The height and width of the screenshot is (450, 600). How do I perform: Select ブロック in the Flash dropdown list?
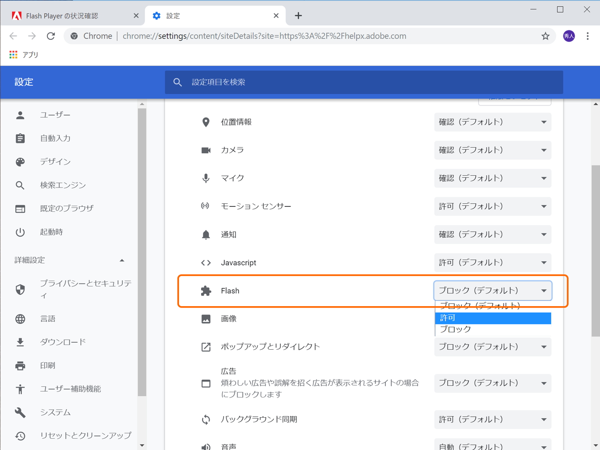[x=492, y=329]
